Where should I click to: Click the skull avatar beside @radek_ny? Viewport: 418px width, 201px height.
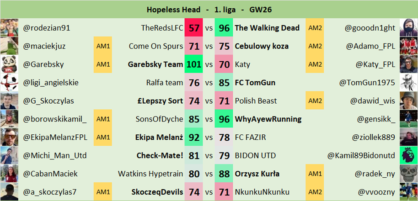tap(408, 174)
